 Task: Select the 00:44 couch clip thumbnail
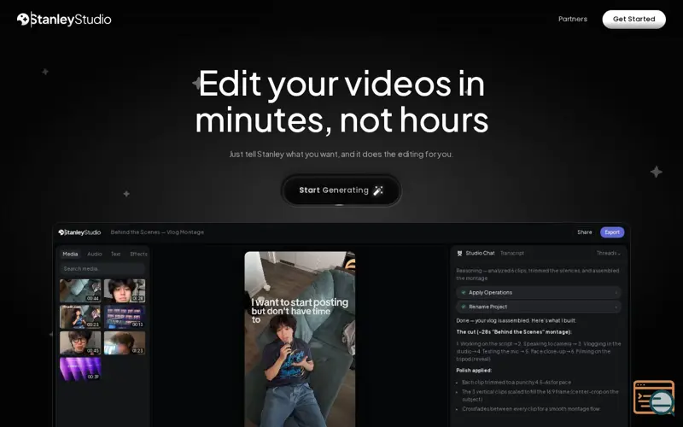pos(80,290)
